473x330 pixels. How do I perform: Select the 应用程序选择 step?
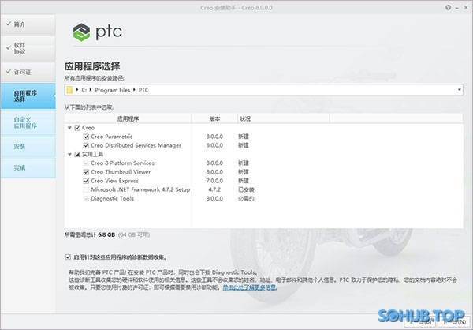click(x=28, y=96)
